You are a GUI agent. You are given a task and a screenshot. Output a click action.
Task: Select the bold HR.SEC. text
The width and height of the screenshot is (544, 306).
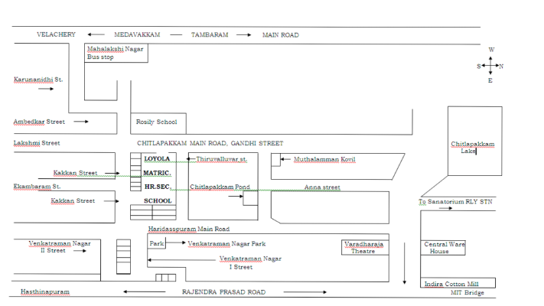158,187
